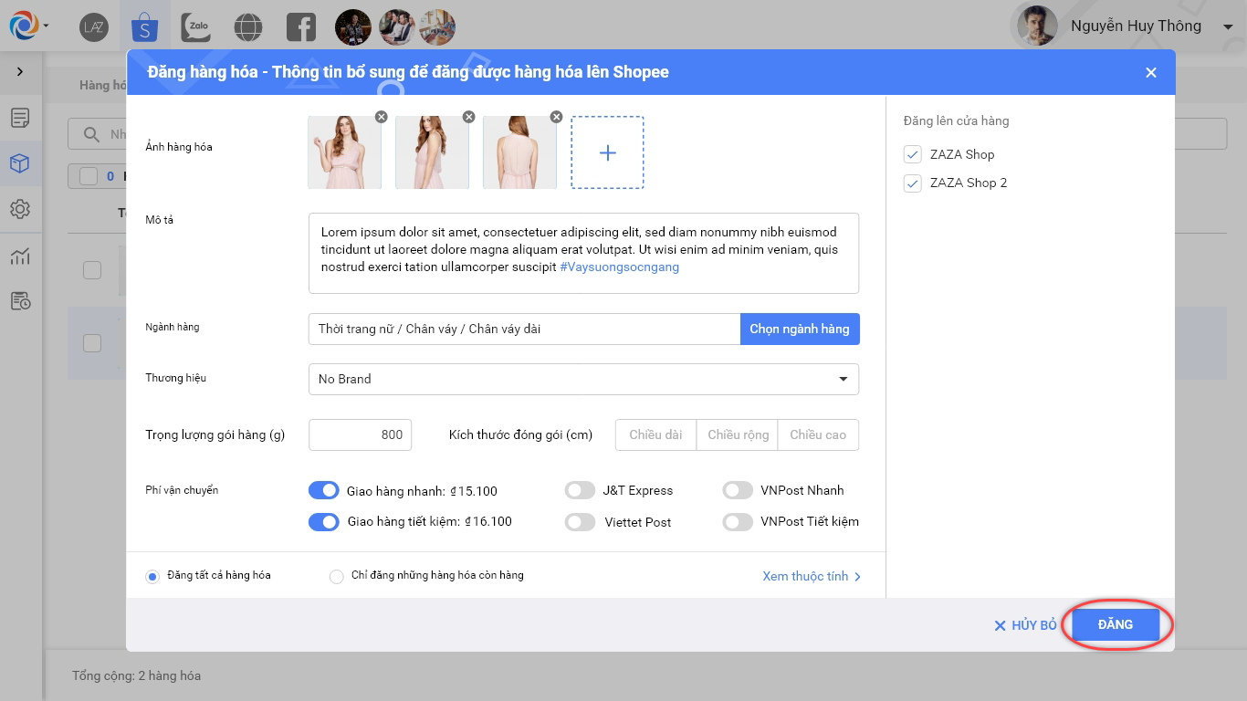This screenshot has height=701, width=1247.
Task: Click the Chiều dài field
Action: [655, 434]
